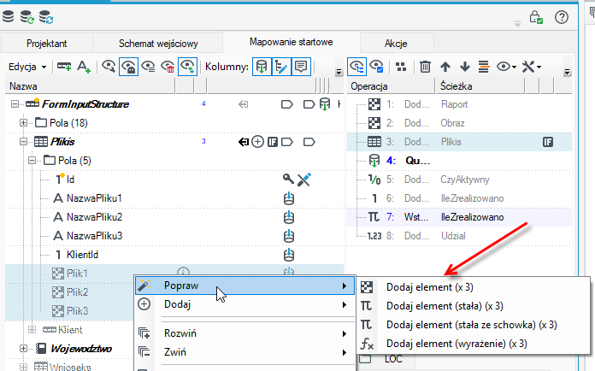Open the Popraw context menu entry

click(245, 286)
